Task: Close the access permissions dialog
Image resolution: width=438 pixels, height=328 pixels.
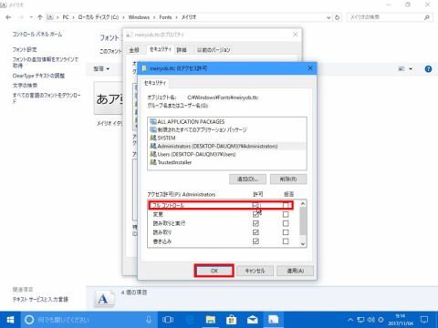Action: 310,68
